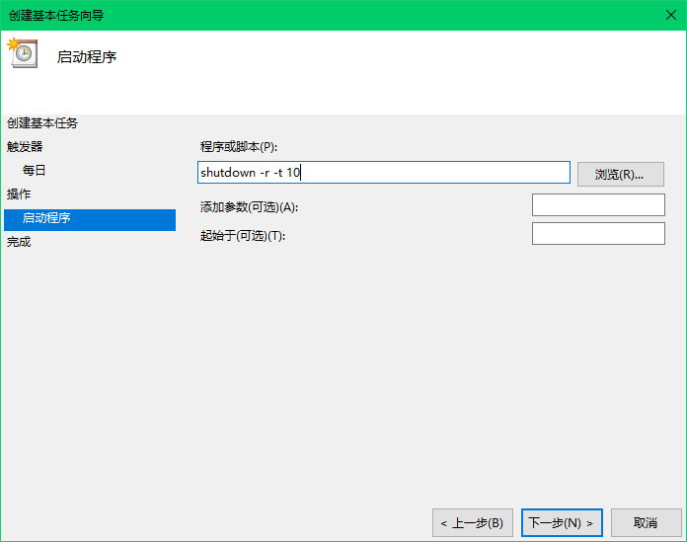Go back with 上一步(B) button
This screenshot has height=542, width=687.
[472, 522]
